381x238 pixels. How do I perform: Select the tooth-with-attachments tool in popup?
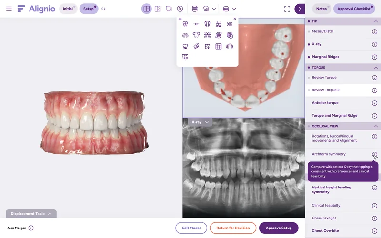coord(185,24)
